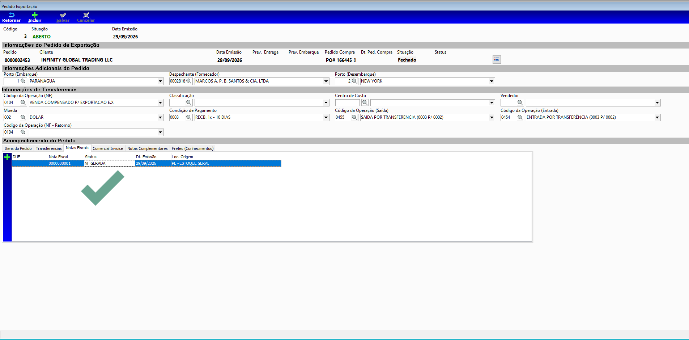689x340 pixels.
Task: Expand the PARANAGUA port dropdown
Action: [x=161, y=81]
